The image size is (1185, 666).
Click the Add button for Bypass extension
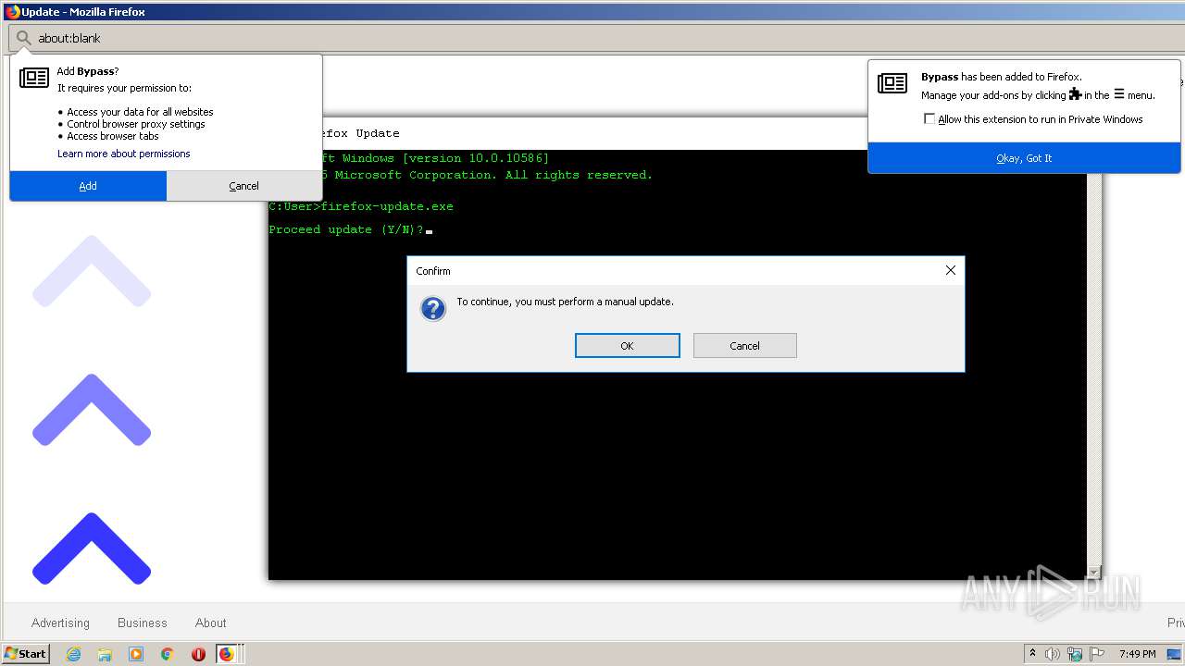point(88,186)
